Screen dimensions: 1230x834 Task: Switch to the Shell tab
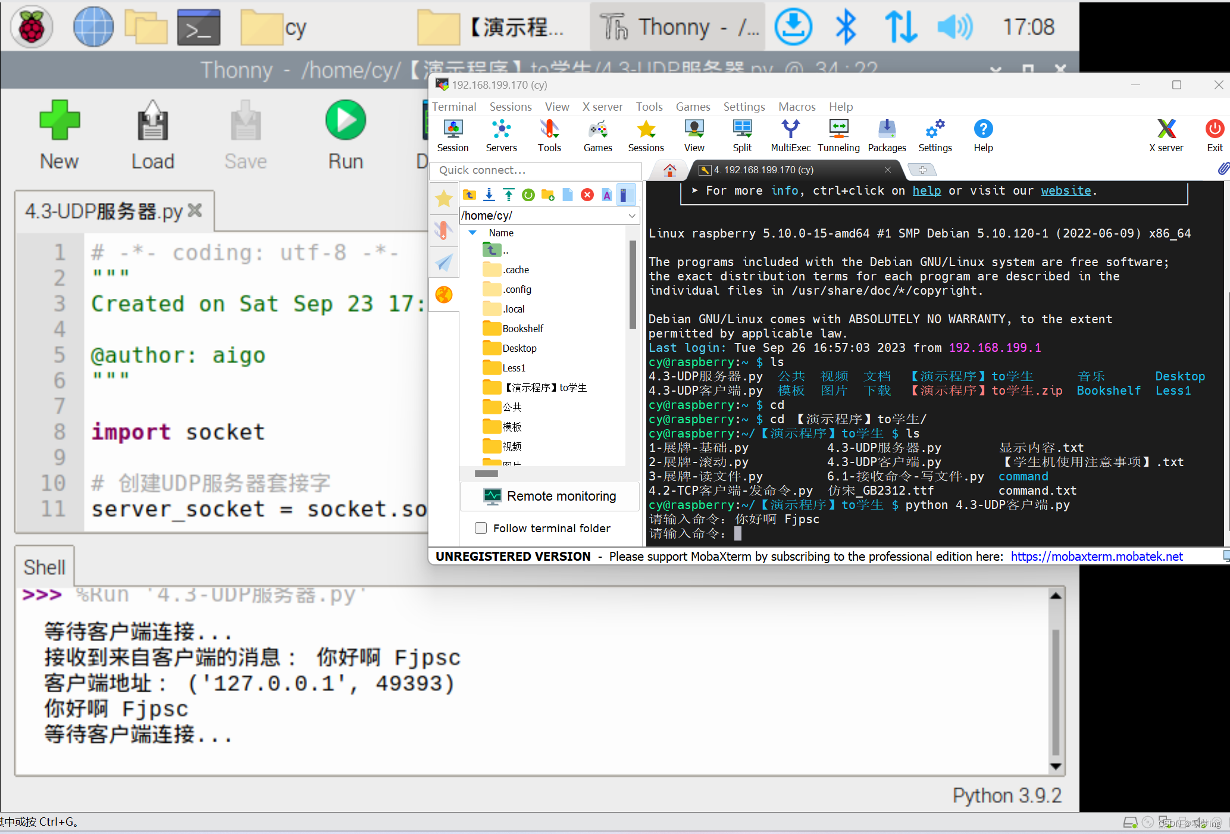(x=45, y=567)
